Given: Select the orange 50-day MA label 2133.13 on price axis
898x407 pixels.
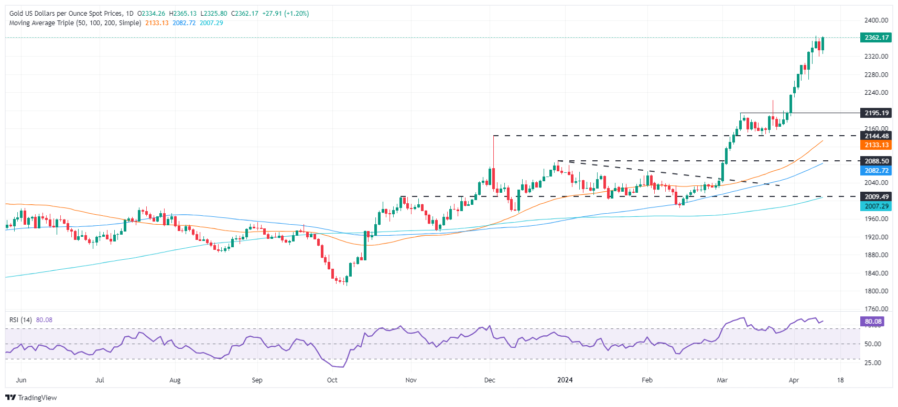Looking at the screenshot, I should pyautogui.click(x=876, y=145).
